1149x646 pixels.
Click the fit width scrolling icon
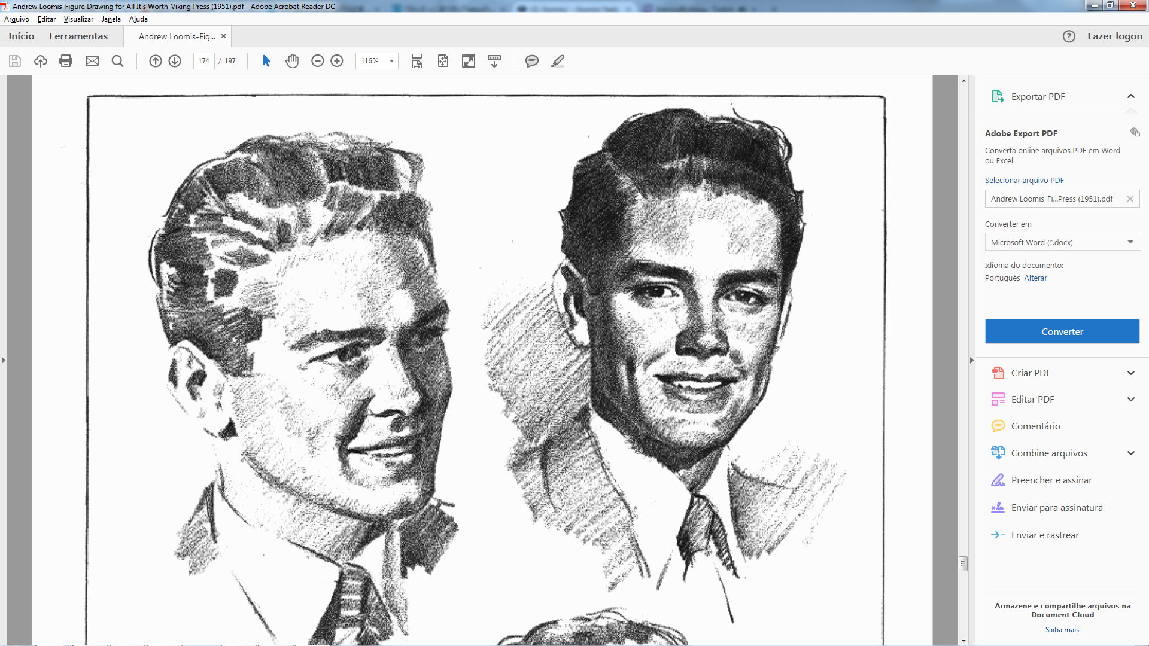pos(417,61)
